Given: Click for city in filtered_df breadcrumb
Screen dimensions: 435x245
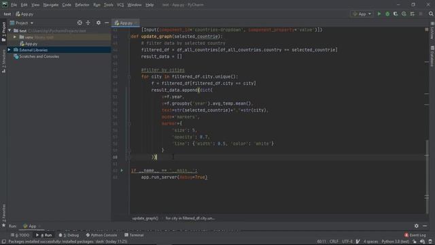Looking at the screenshot, I should [x=190, y=218].
